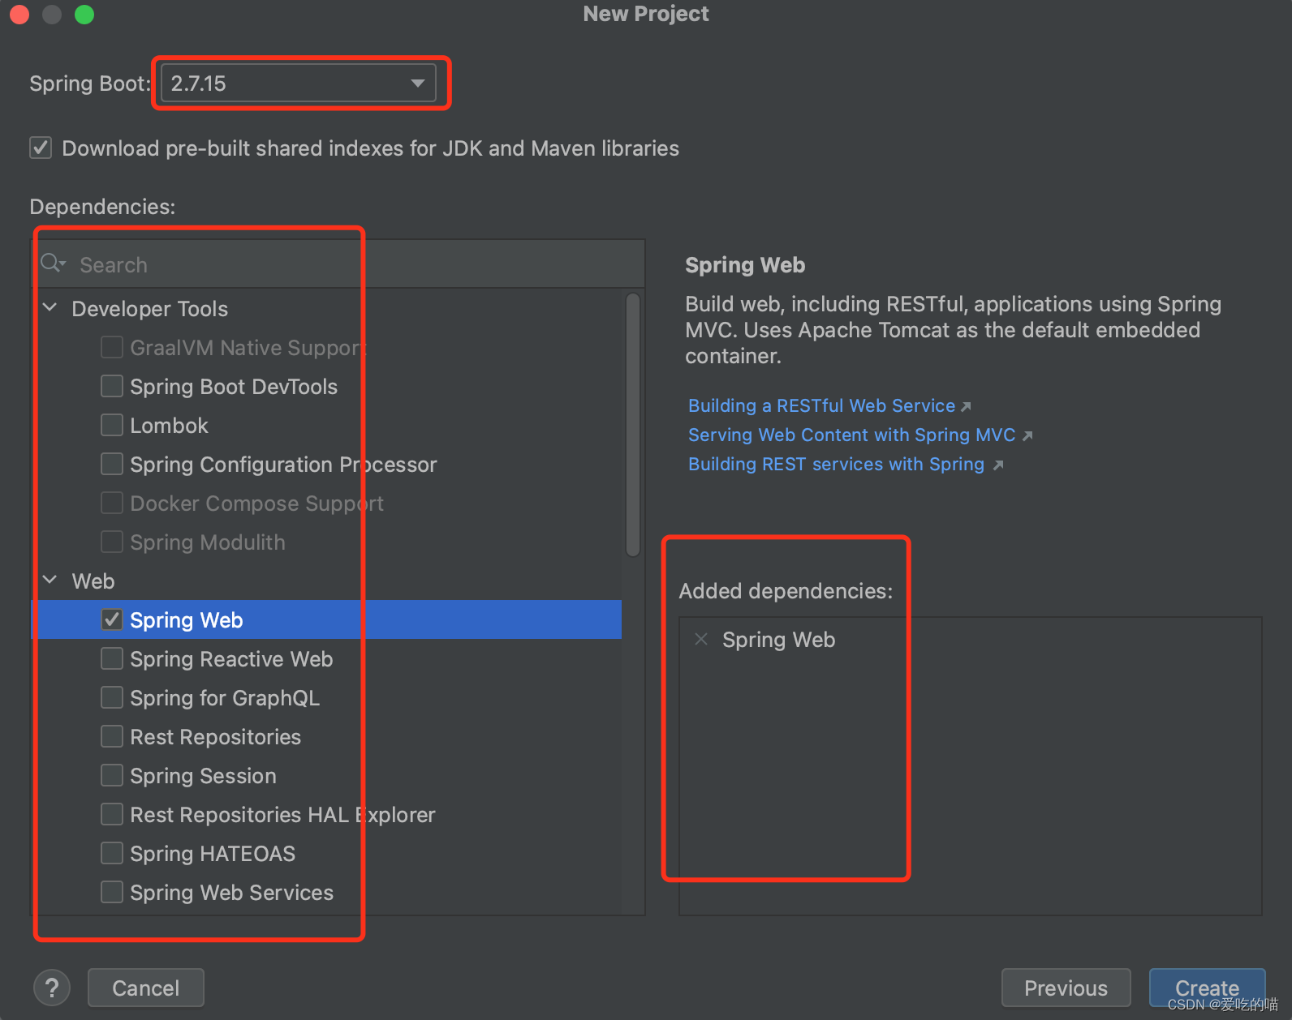Enable Spring Reactive Web

click(x=111, y=658)
